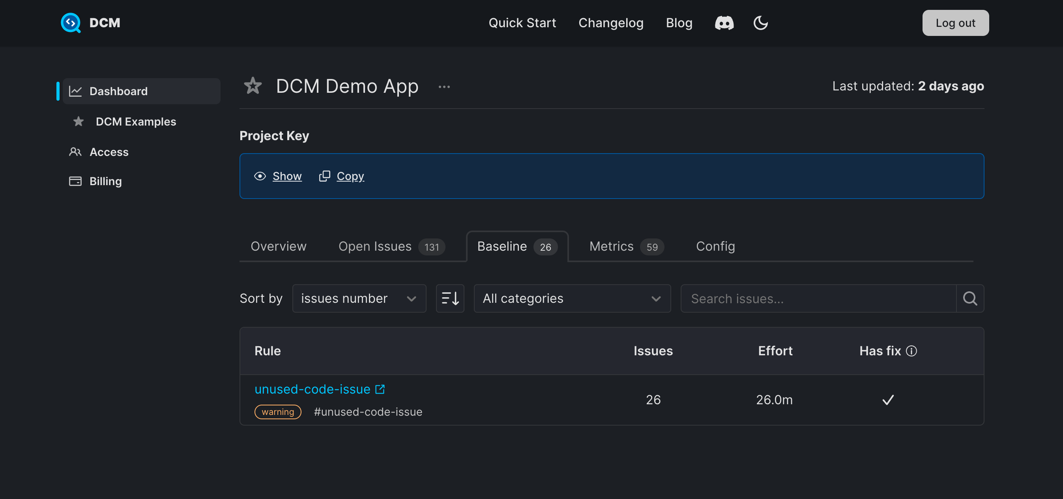Click the Has fix info icon
The width and height of the screenshot is (1063, 499).
[911, 351]
